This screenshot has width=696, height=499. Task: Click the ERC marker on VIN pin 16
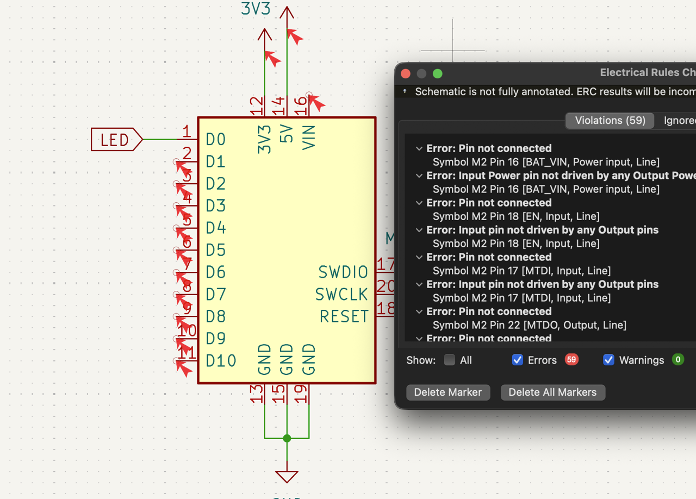pos(316,103)
